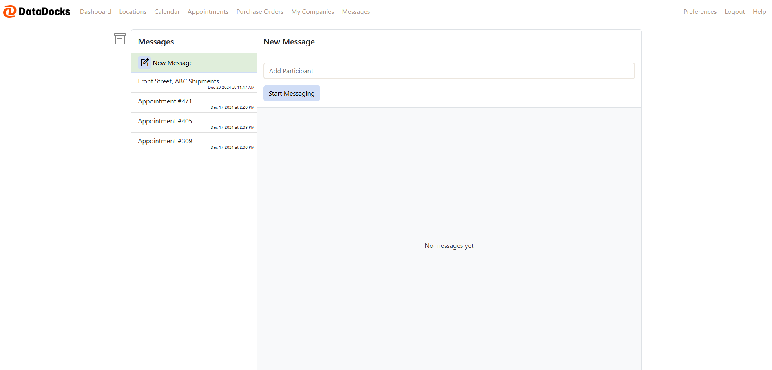The width and height of the screenshot is (772, 370).
Task: Click the compose pencil icon beside New Message
Action: click(144, 63)
